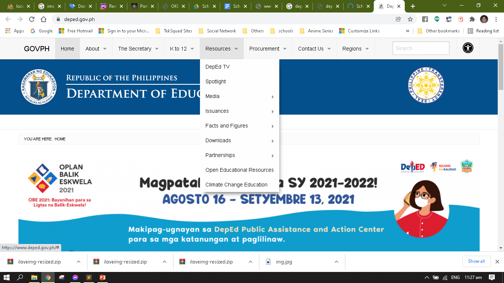Reload the page using refresh icon

(32, 19)
